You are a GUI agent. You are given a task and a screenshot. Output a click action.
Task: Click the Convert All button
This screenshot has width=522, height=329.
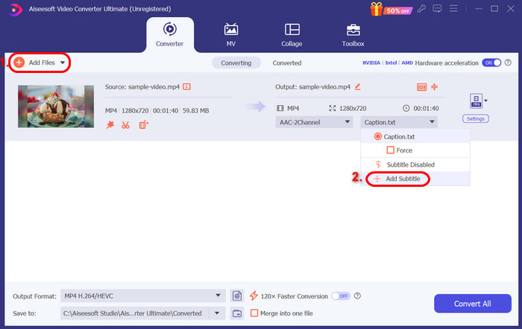[472, 304]
